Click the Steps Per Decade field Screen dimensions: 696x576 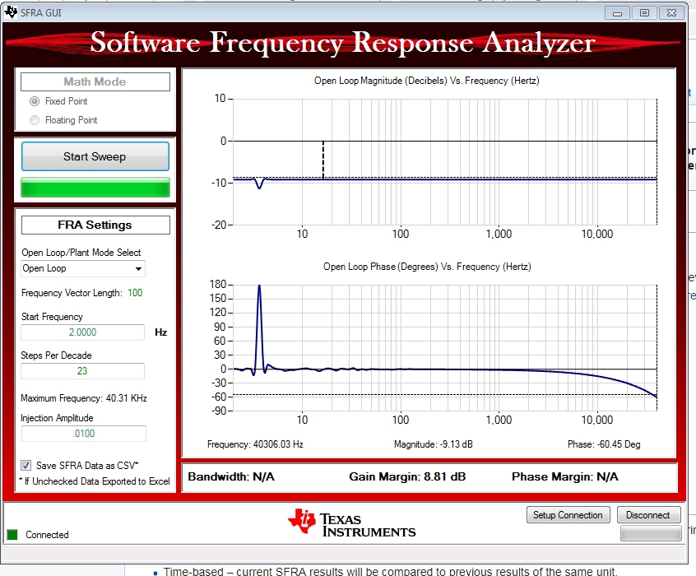pos(82,371)
